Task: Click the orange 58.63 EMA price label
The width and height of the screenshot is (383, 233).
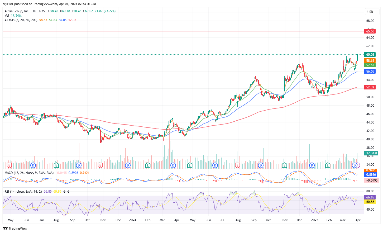Action: [370, 61]
